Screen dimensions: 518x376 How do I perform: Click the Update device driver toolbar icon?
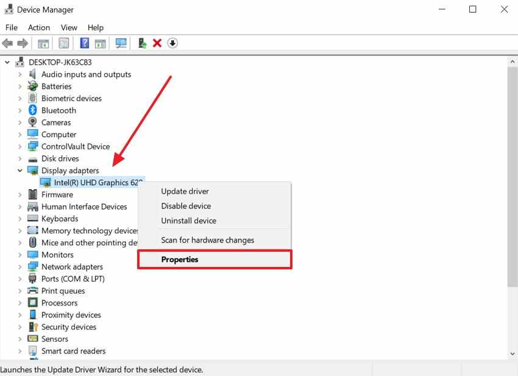143,43
